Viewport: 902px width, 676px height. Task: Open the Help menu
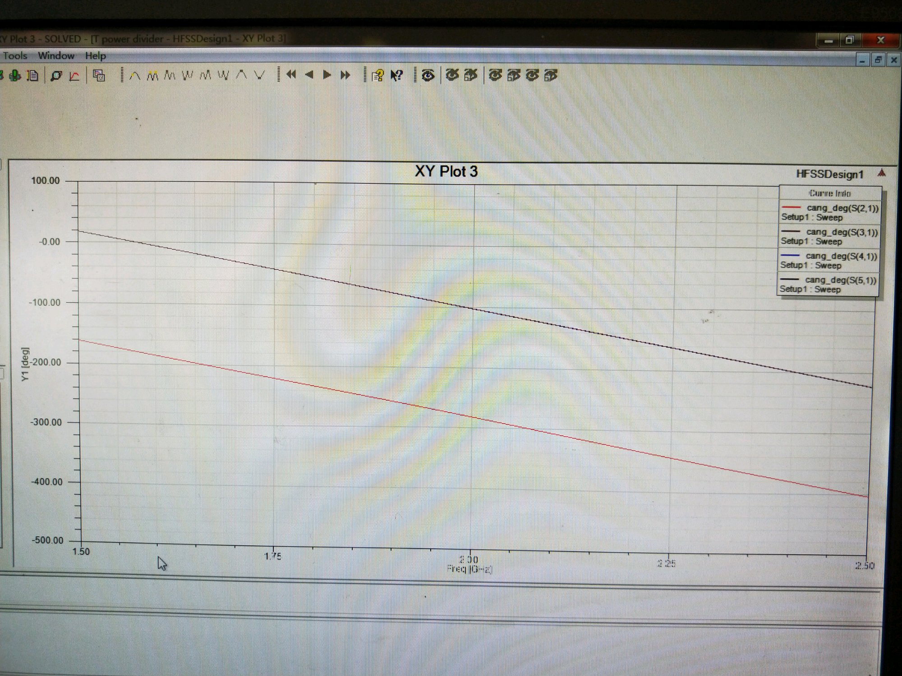95,56
